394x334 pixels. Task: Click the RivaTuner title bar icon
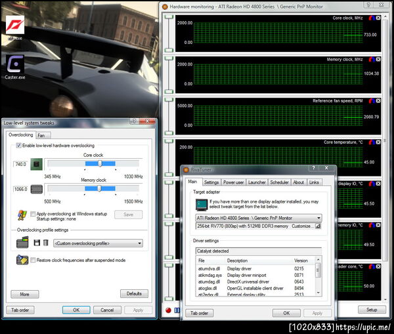tap(186, 170)
